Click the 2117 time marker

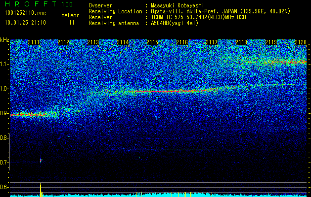[212, 42]
